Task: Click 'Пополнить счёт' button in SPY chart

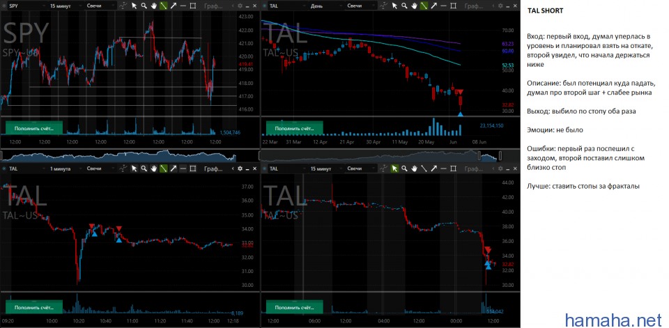Action: tap(33, 127)
